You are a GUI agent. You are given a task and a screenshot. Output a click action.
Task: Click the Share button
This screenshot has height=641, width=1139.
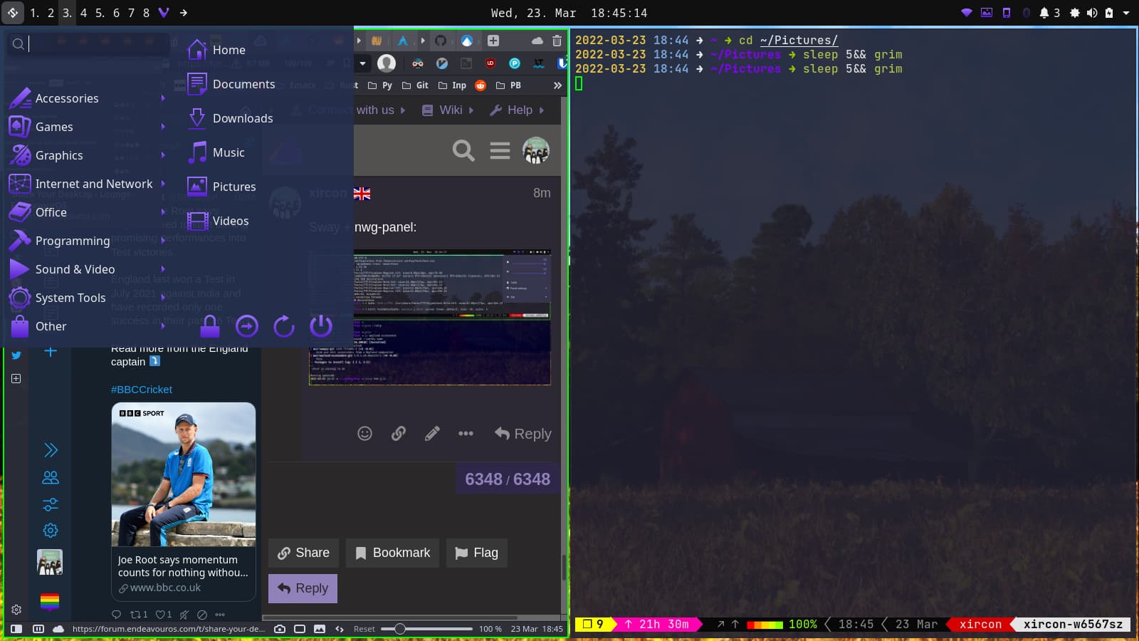pyautogui.click(x=303, y=553)
